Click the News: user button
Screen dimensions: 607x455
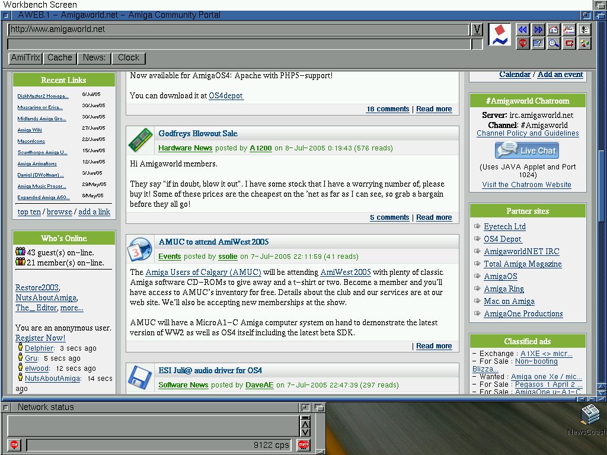94,58
